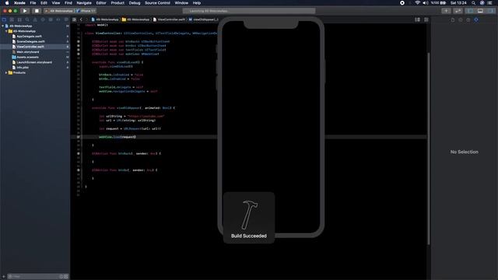This screenshot has height=280, width=498.
Task: Toggle the Debug area visibility
Action: pyautogui.click(x=480, y=11)
